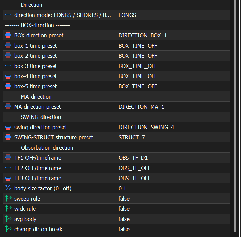Select the 'TF3 OFF/timeframe' label
Screen dimensions: 241x237
(x=38, y=178)
